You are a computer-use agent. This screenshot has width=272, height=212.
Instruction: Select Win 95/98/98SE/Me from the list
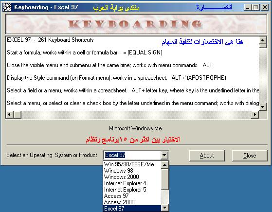pyautogui.click(x=132, y=164)
